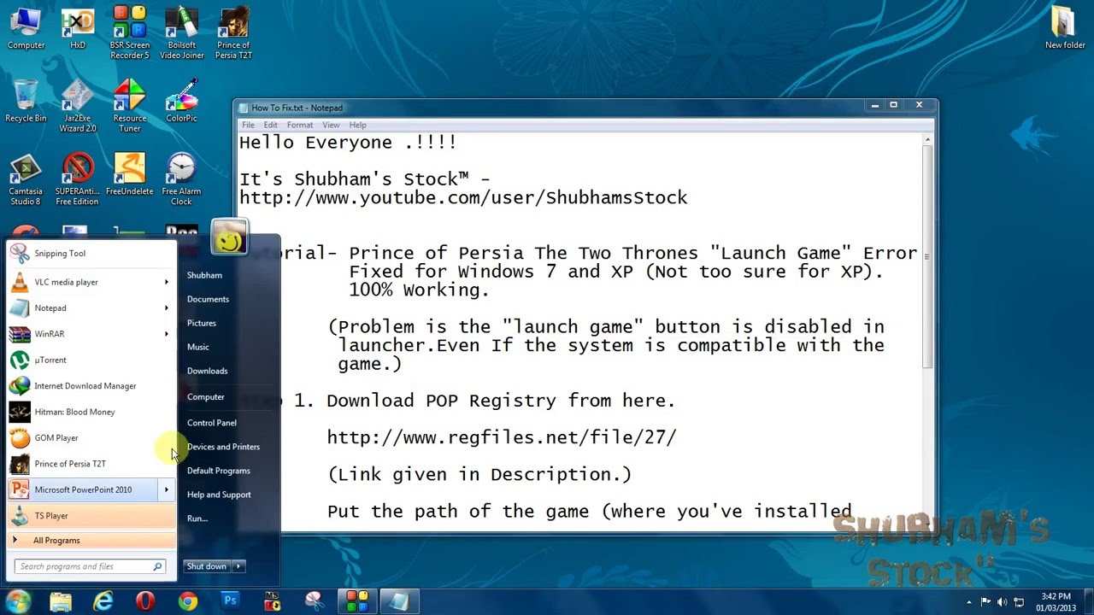Expand PowerPoint 2010 jump list arrow
This screenshot has height=615, width=1094.
click(x=167, y=489)
